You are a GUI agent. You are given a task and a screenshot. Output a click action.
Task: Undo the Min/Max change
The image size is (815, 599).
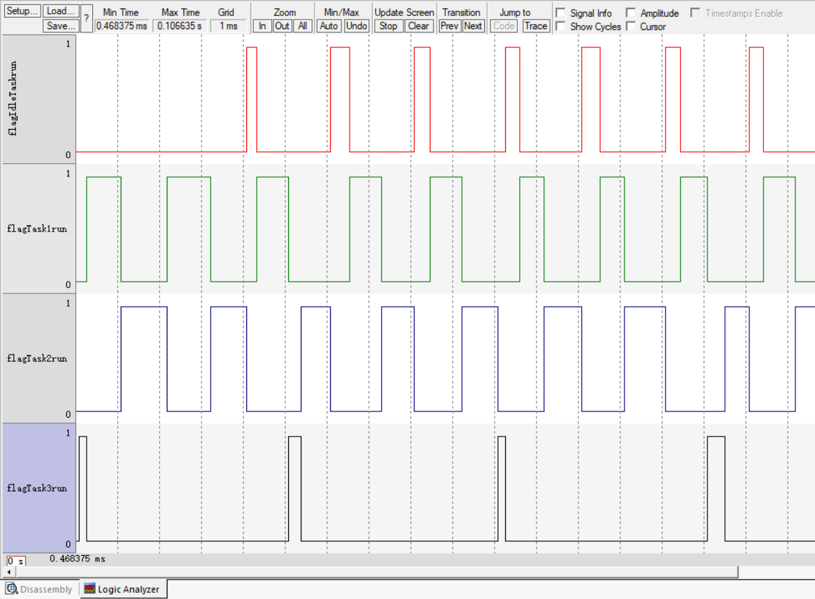pyautogui.click(x=357, y=26)
